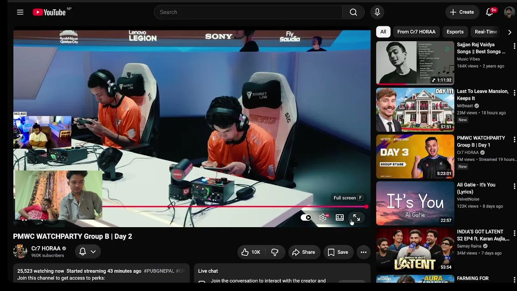Enter full screen mode
The height and width of the screenshot is (291, 517).
(x=356, y=218)
